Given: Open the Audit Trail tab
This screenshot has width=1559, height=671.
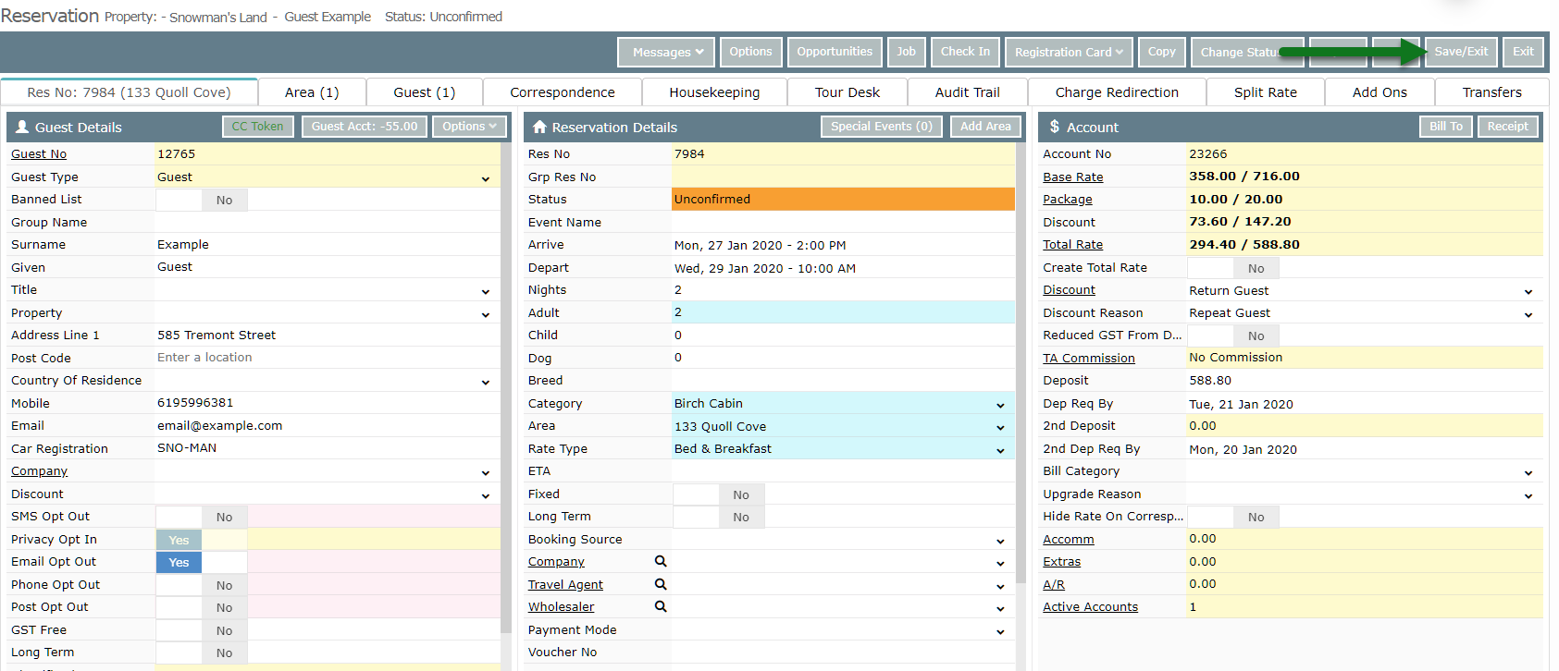Looking at the screenshot, I should click(x=967, y=92).
